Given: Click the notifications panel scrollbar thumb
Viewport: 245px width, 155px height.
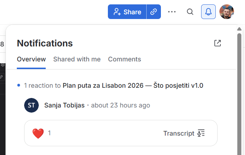Looking at the screenshot, I should pos(239,94).
